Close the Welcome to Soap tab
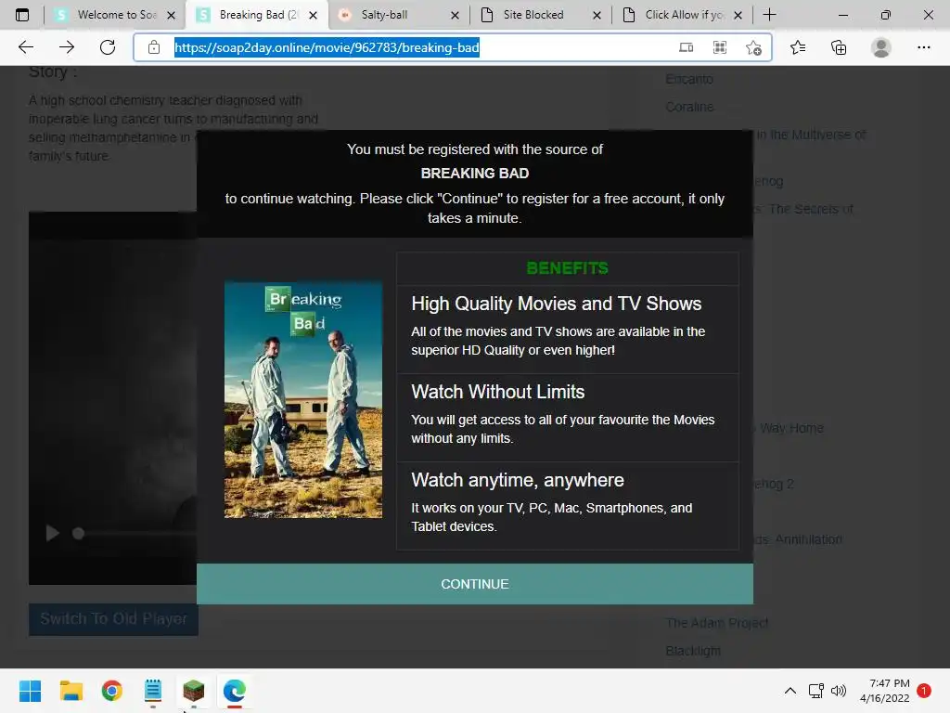Screen dimensions: 950x713 172,15
